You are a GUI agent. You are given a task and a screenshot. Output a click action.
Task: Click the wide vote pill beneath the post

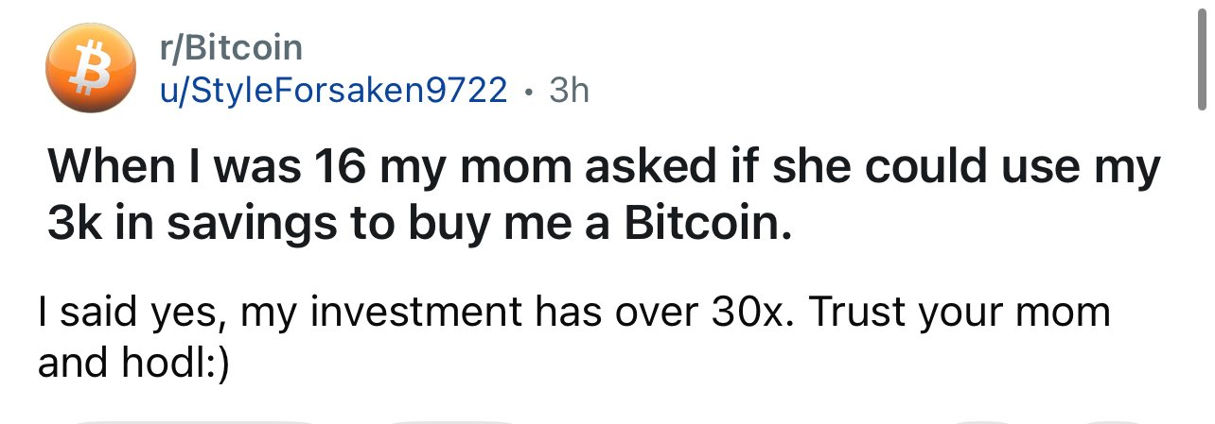click(192, 421)
